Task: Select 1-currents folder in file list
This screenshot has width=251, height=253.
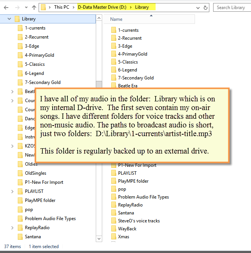Action: click(128, 30)
